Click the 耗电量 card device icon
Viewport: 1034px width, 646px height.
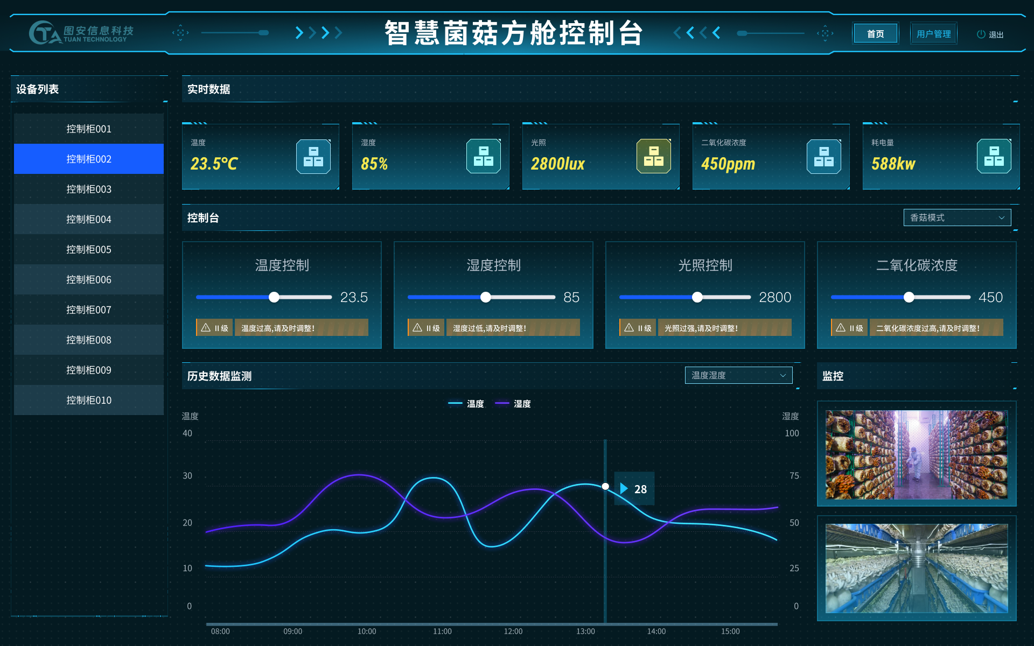coord(994,157)
